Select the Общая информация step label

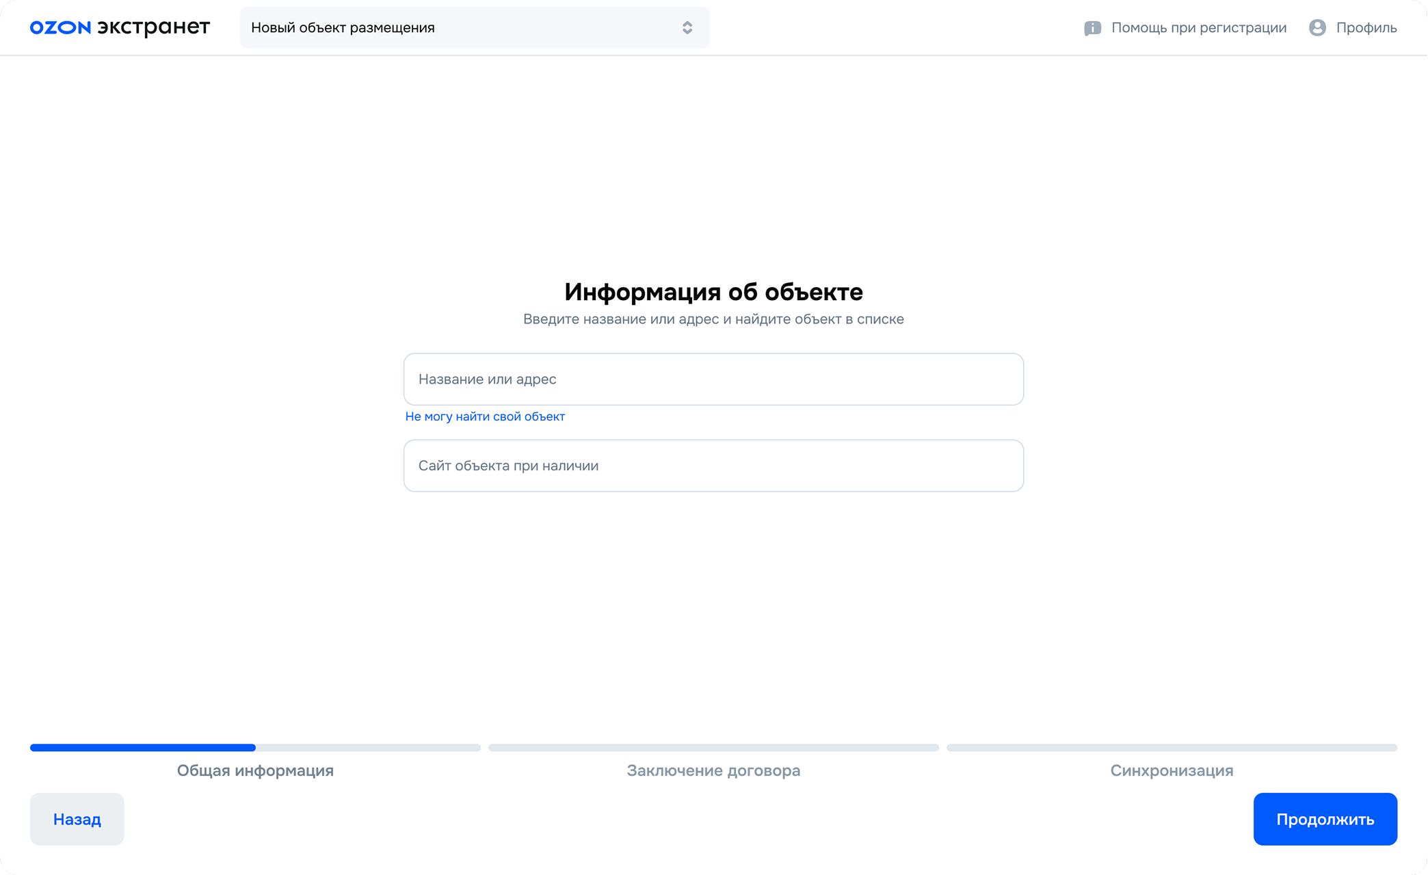pyautogui.click(x=255, y=770)
